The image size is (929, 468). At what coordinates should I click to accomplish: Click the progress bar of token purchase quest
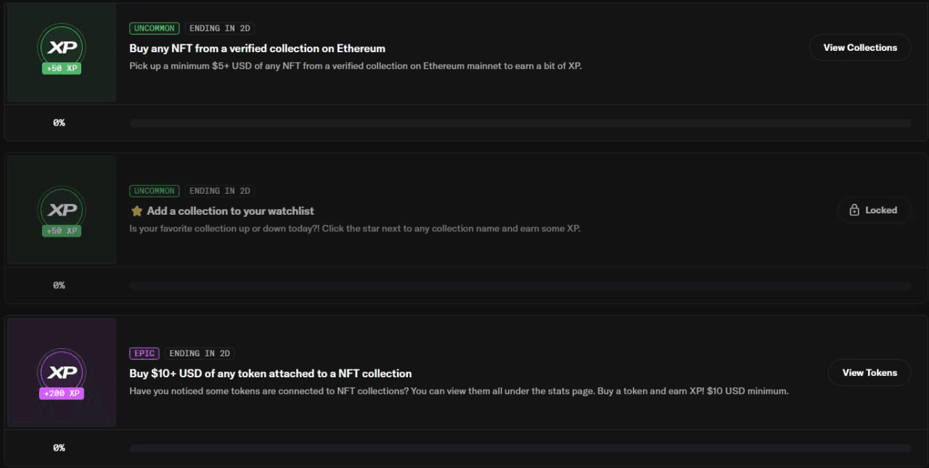pyautogui.click(x=520, y=448)
